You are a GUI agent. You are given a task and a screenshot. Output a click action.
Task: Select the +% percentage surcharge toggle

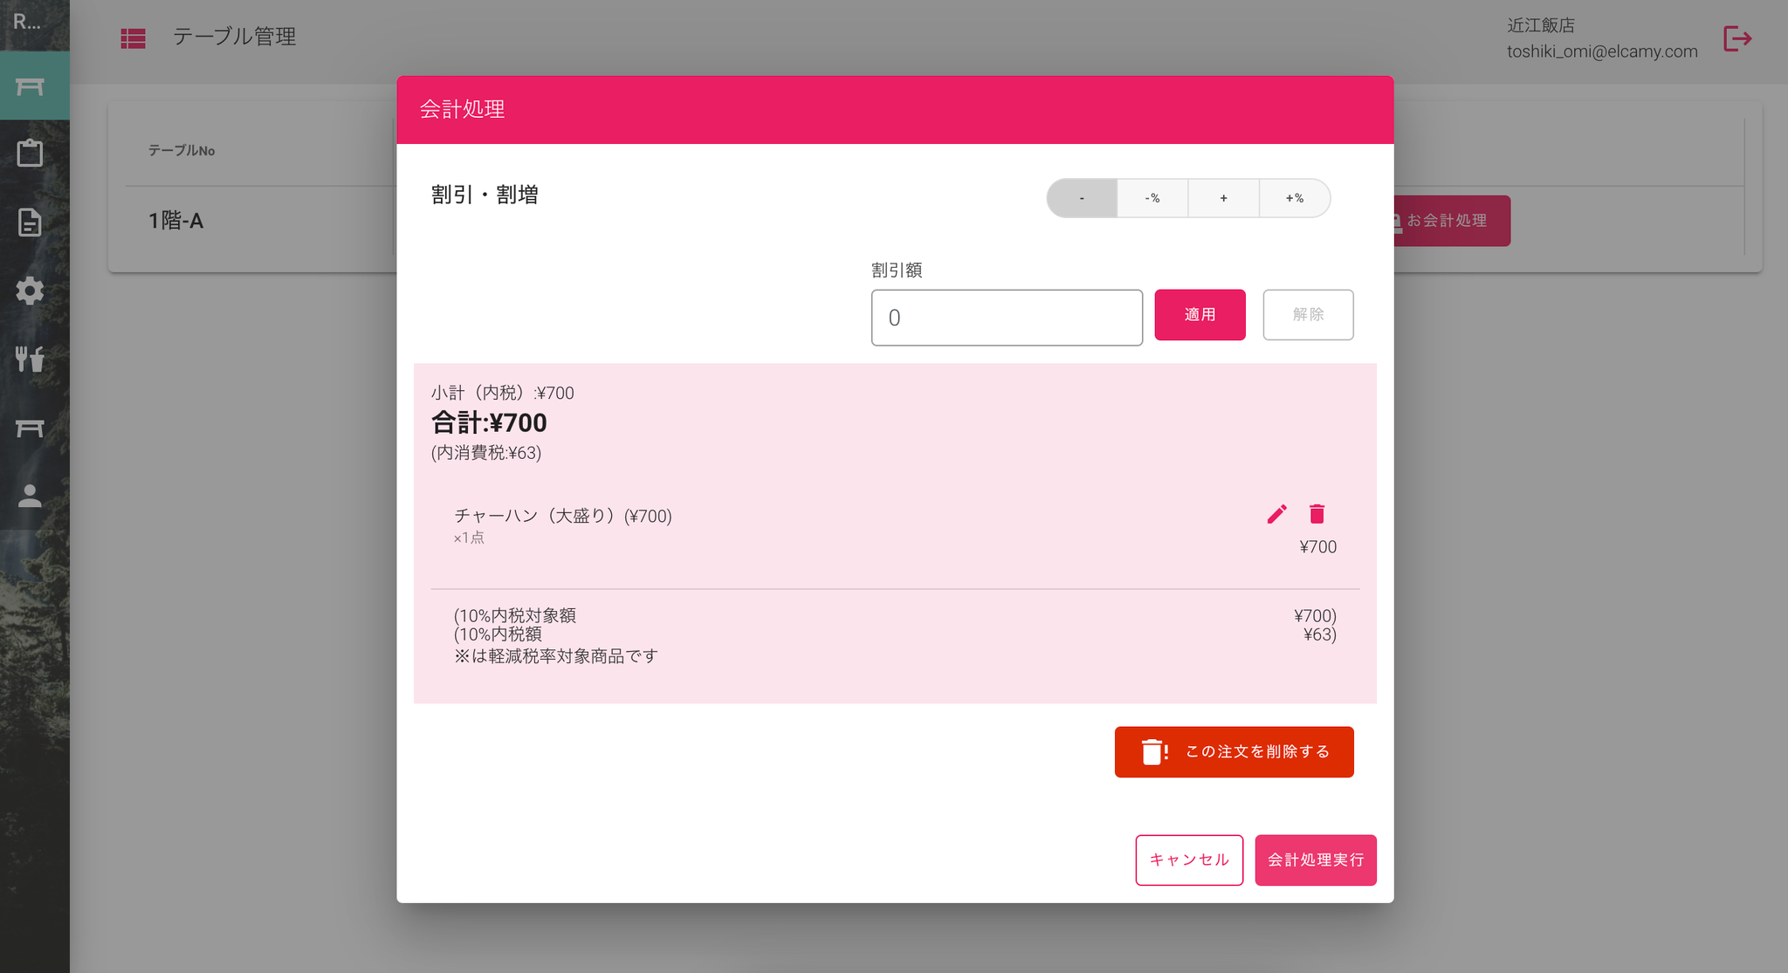click(1295, 198)
